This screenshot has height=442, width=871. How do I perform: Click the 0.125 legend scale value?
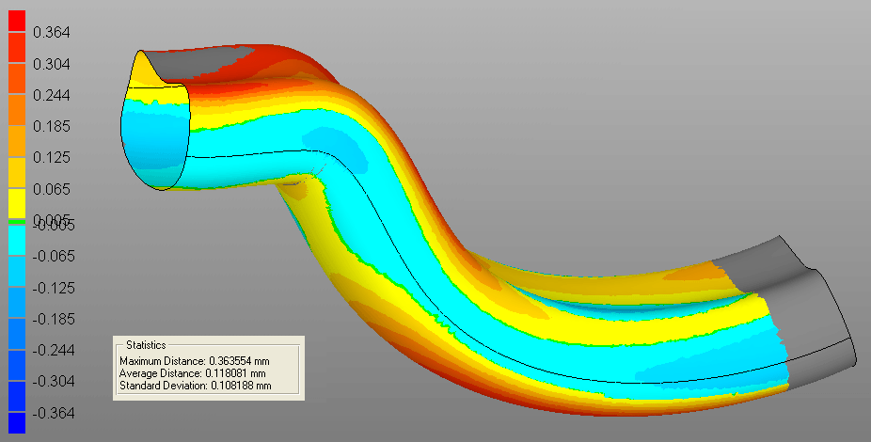click(x=52, y=158)
